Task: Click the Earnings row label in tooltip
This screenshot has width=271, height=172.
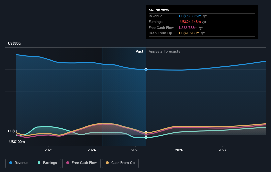Action: pyautogui.click(x=155, y=22)
